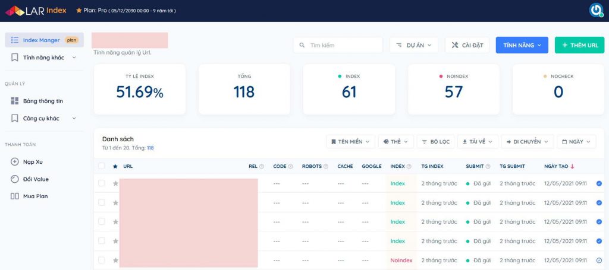Click the TG INDEX column header
This screenshot has width=609, height=270.
[432, 166]
